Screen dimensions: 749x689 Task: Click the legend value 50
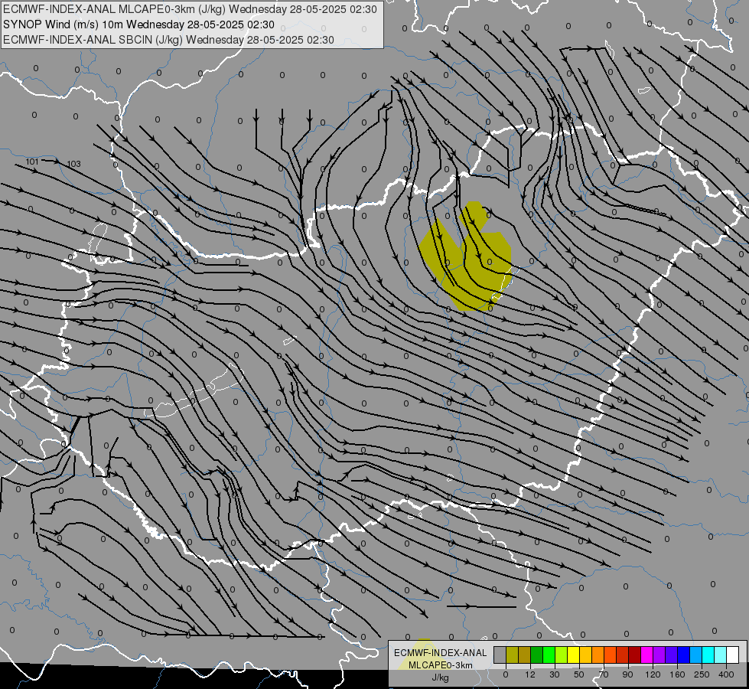[x=579, y=674]
